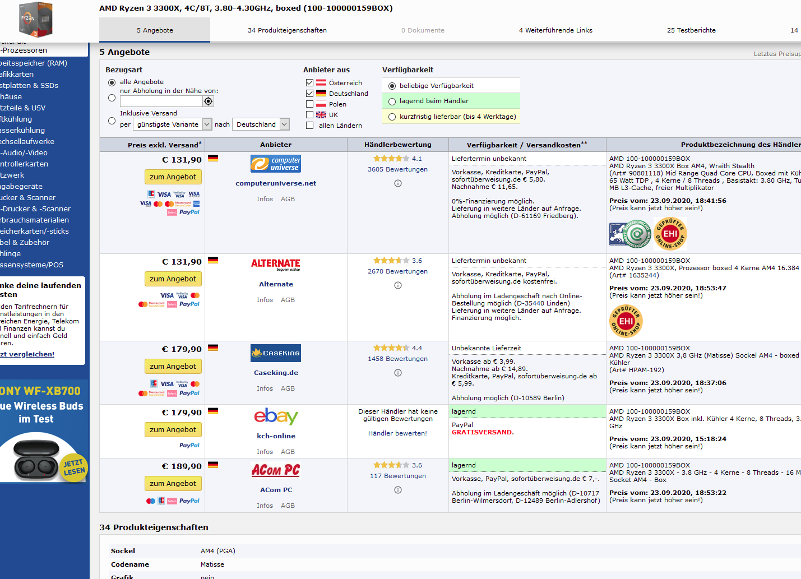Open '34 Produkteigenschaften' tab
Viewport: 801px width, 579px height.
tap(287, 30)
